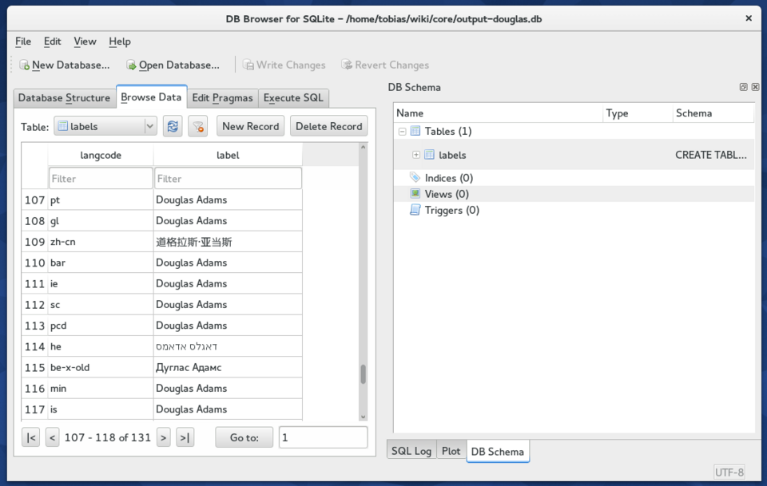
Task: Switch to the Database Structure tab
Action: click(64, 97)
